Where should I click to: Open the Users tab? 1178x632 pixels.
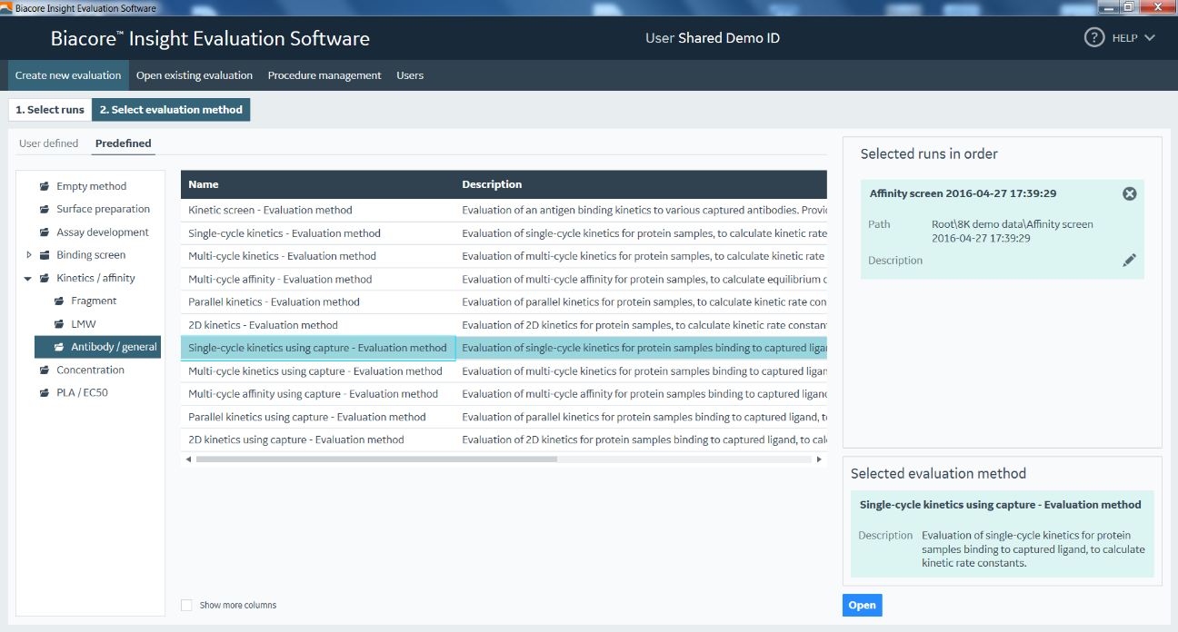(410, 75)
